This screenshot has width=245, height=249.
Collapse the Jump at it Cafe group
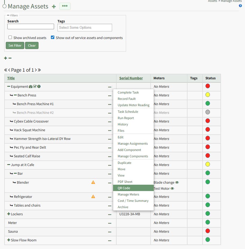pos(9,165)
